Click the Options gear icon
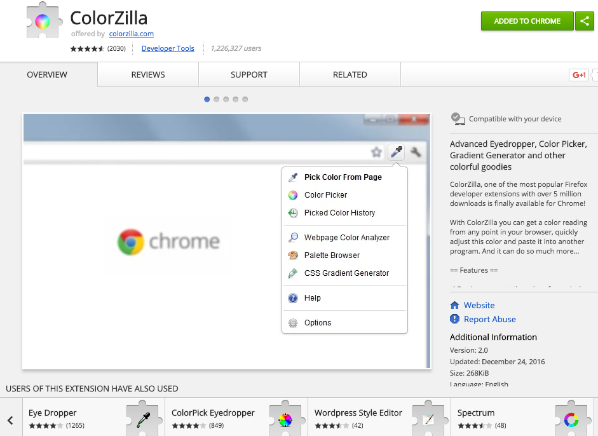Screen dimensions: 598x436 pyautogui.click(x=293, y=323)
